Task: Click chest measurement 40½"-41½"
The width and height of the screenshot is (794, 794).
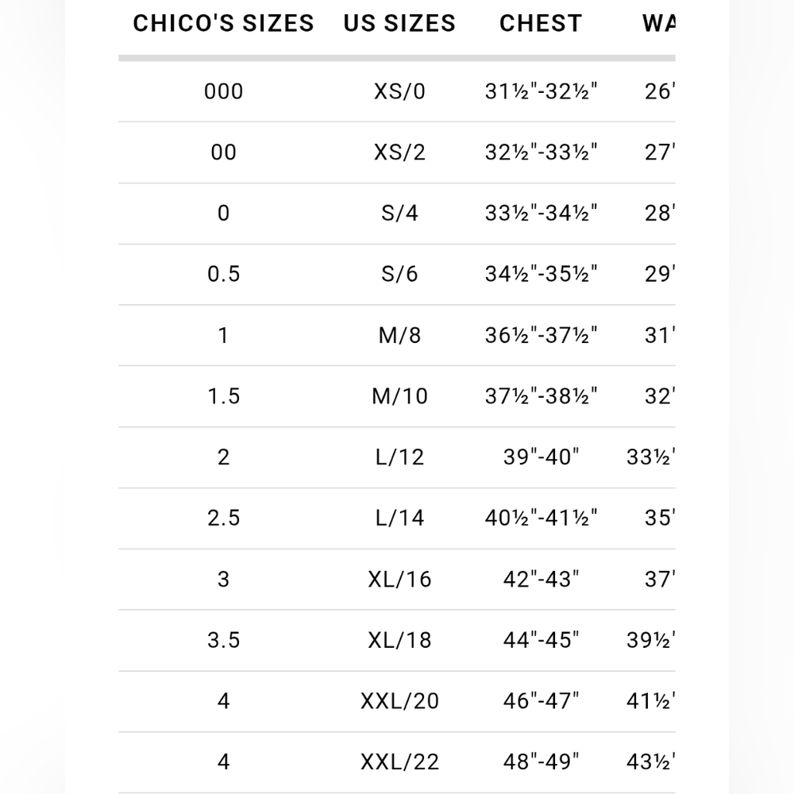Action: (541, 518)
